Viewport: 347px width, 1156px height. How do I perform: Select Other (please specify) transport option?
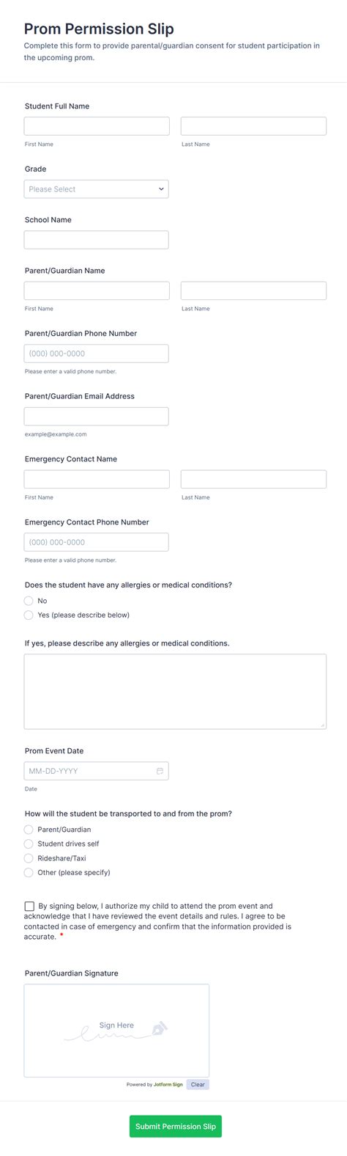tap(29, 872)
